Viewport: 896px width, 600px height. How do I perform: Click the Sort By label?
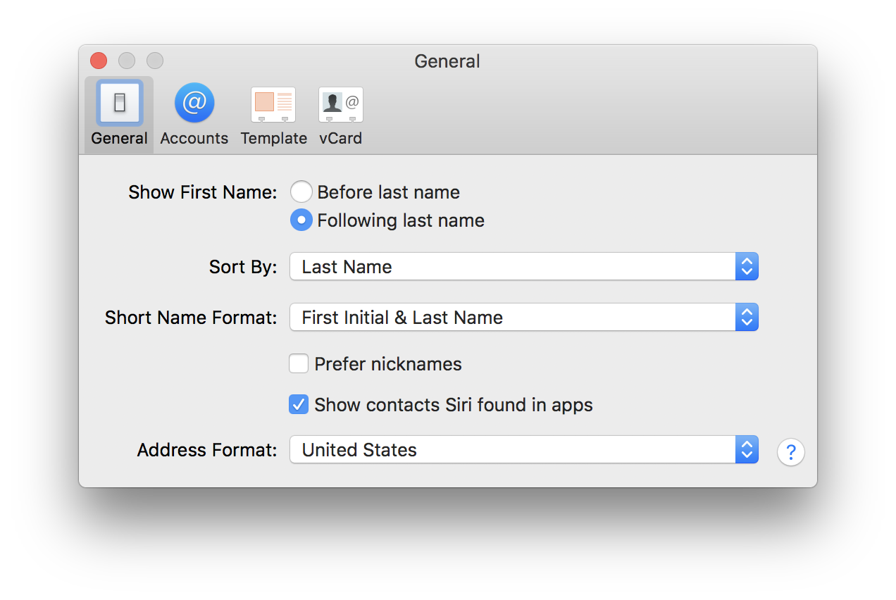243,267
